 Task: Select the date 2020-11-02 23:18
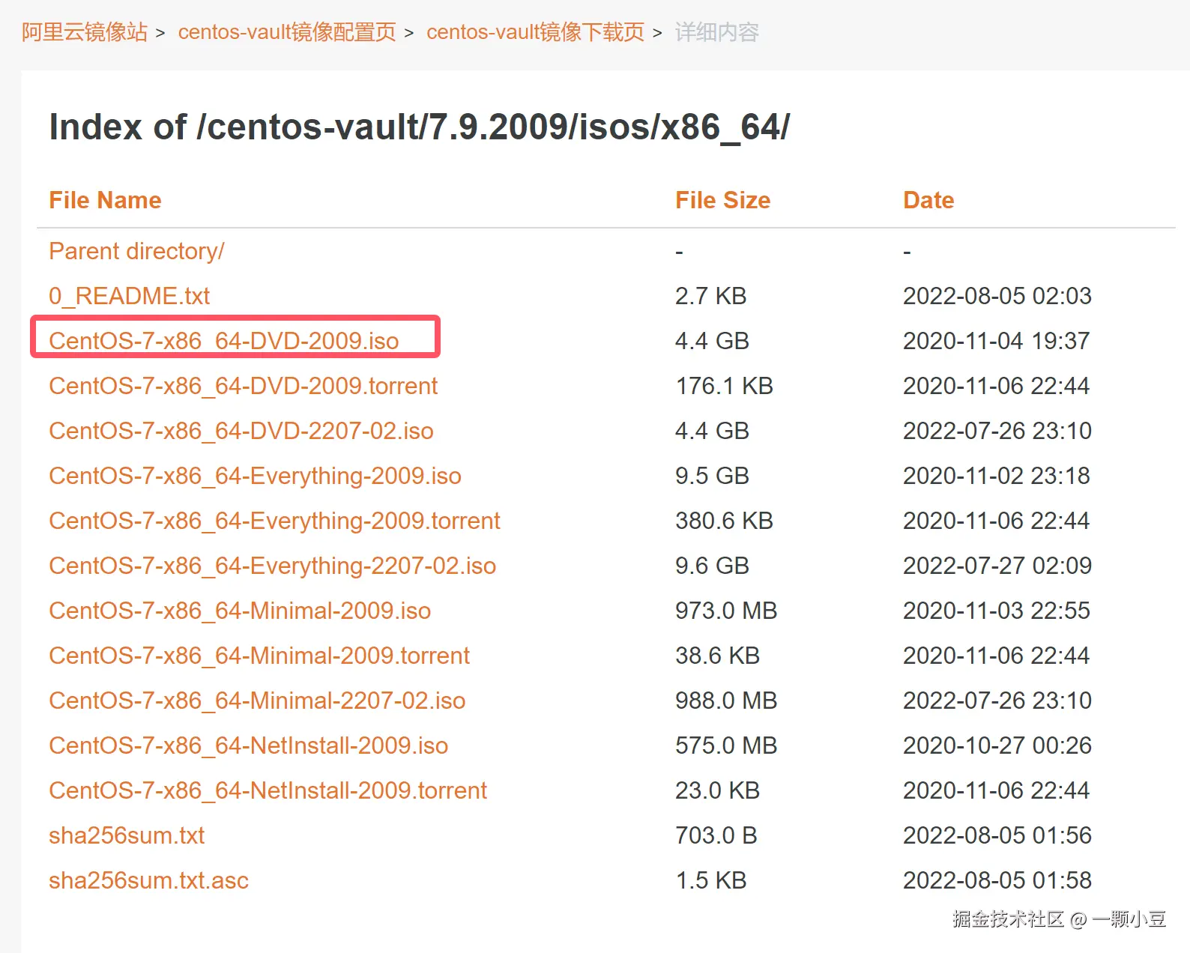click(x=996, y=476)
